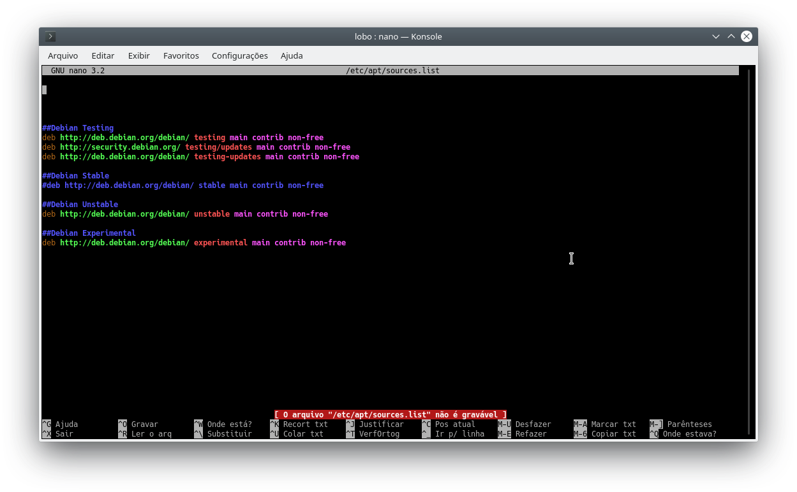Click 'M-] Parênteses' nano shortcut
Screen dimensions: 797x492
[x=681, y=424]
